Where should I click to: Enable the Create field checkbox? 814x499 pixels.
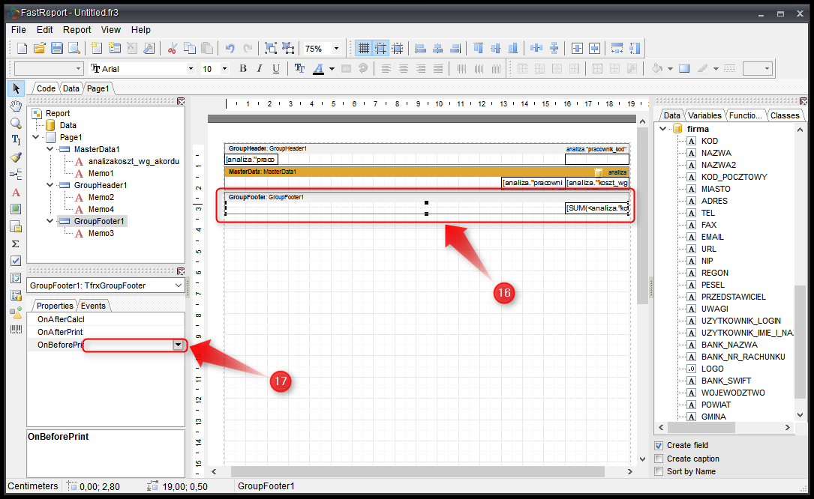coord(659,445)
